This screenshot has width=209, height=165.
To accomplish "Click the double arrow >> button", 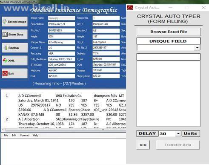I will click(143, 145).
